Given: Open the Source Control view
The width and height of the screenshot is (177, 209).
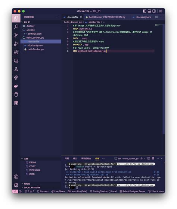Looking at the screenshot, I should [16, 35].
